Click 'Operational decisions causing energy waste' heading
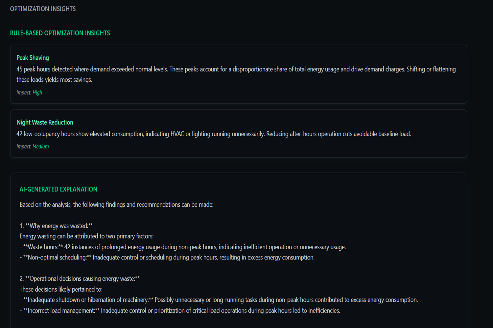 (x=80, y=278)
